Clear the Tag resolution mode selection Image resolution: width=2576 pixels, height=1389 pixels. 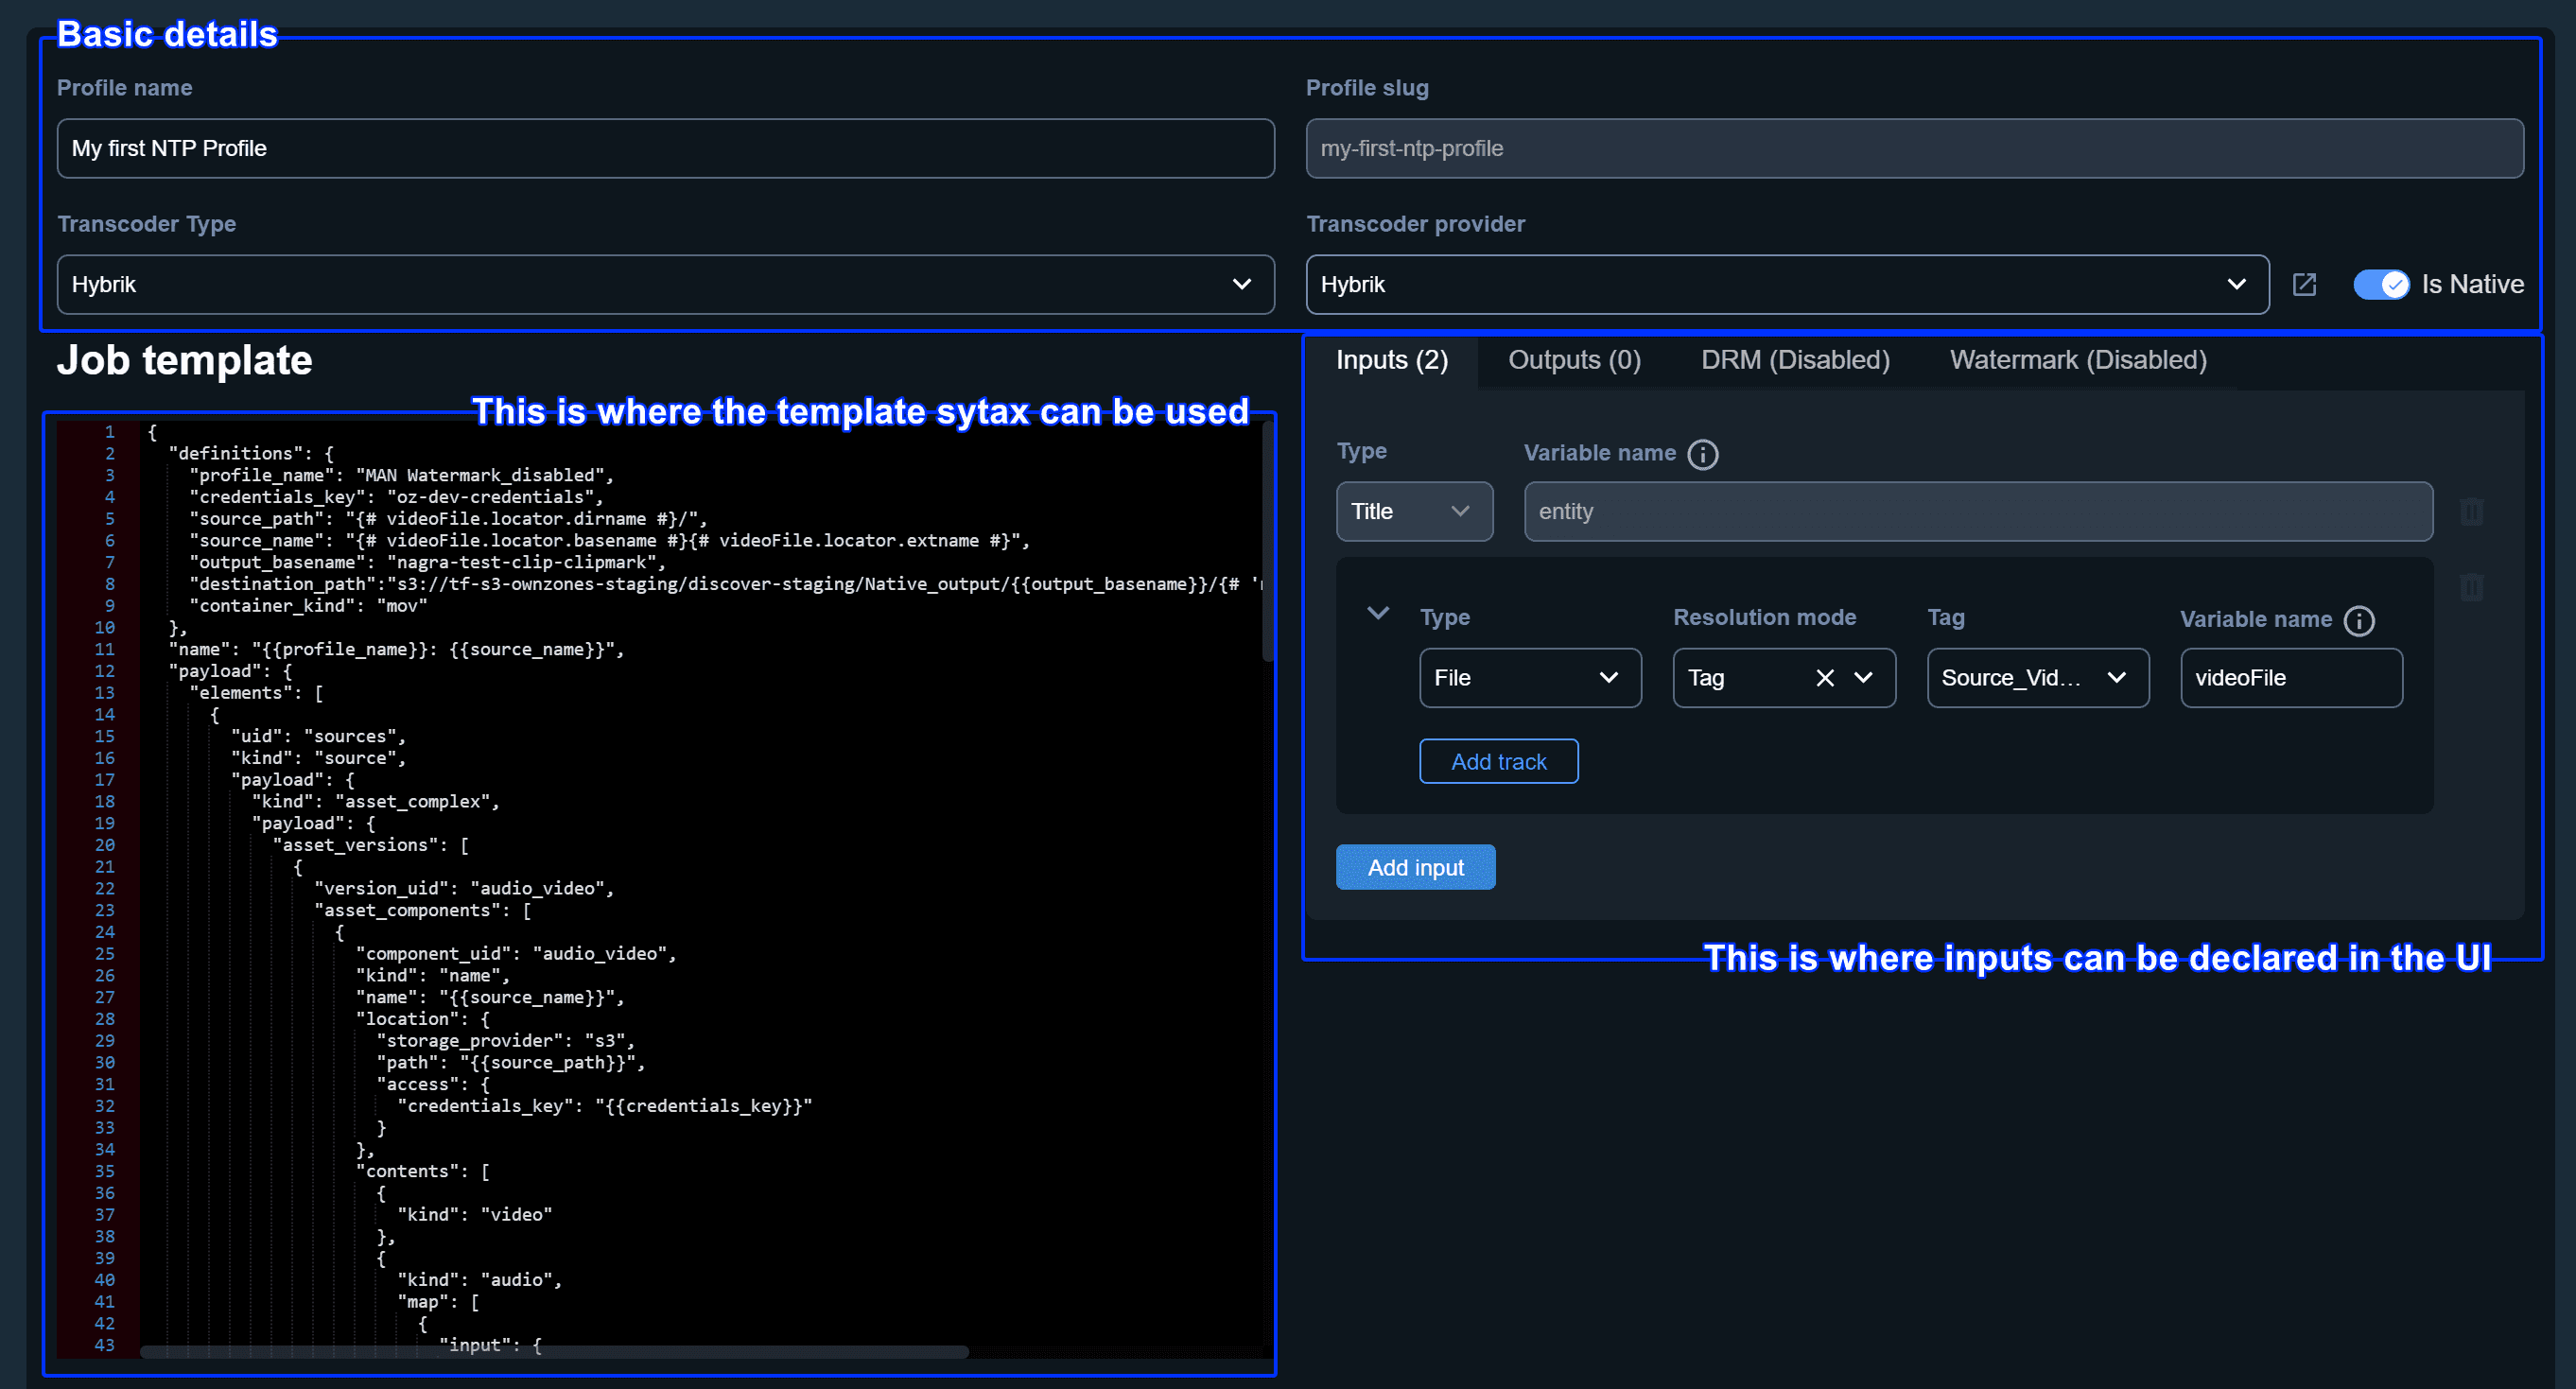[1825, 678]
